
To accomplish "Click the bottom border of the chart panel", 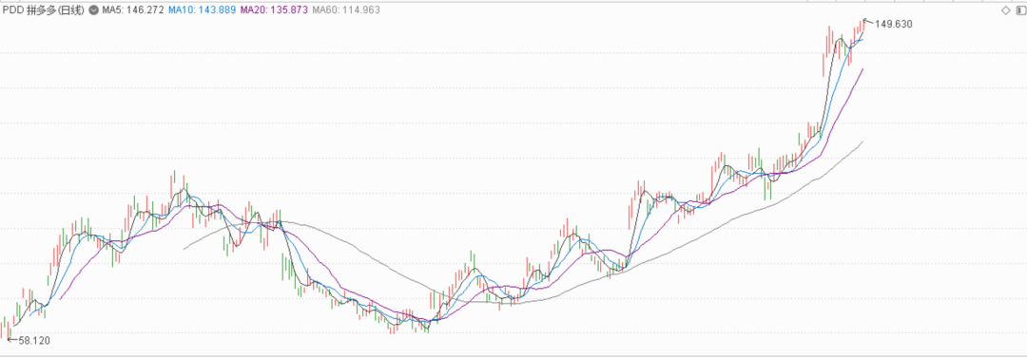I will [513, 355].
